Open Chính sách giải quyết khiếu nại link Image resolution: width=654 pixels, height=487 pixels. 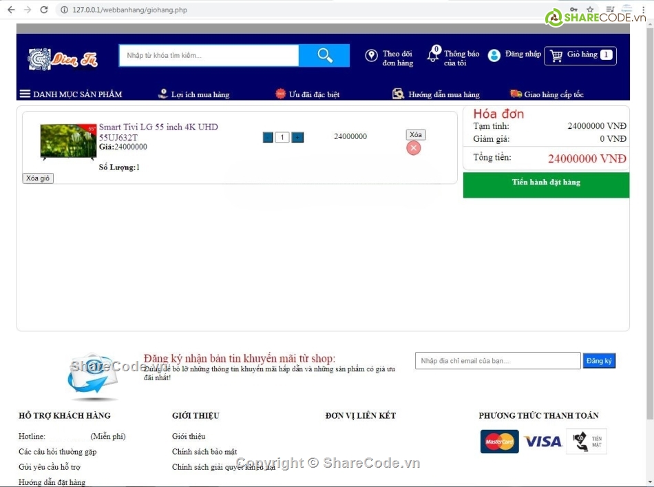tap(224, 467)
